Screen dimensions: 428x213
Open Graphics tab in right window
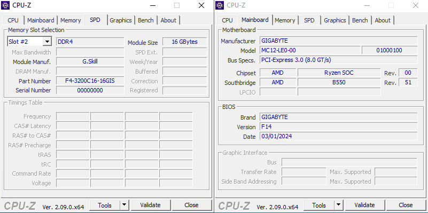click(x=335, y=20)
